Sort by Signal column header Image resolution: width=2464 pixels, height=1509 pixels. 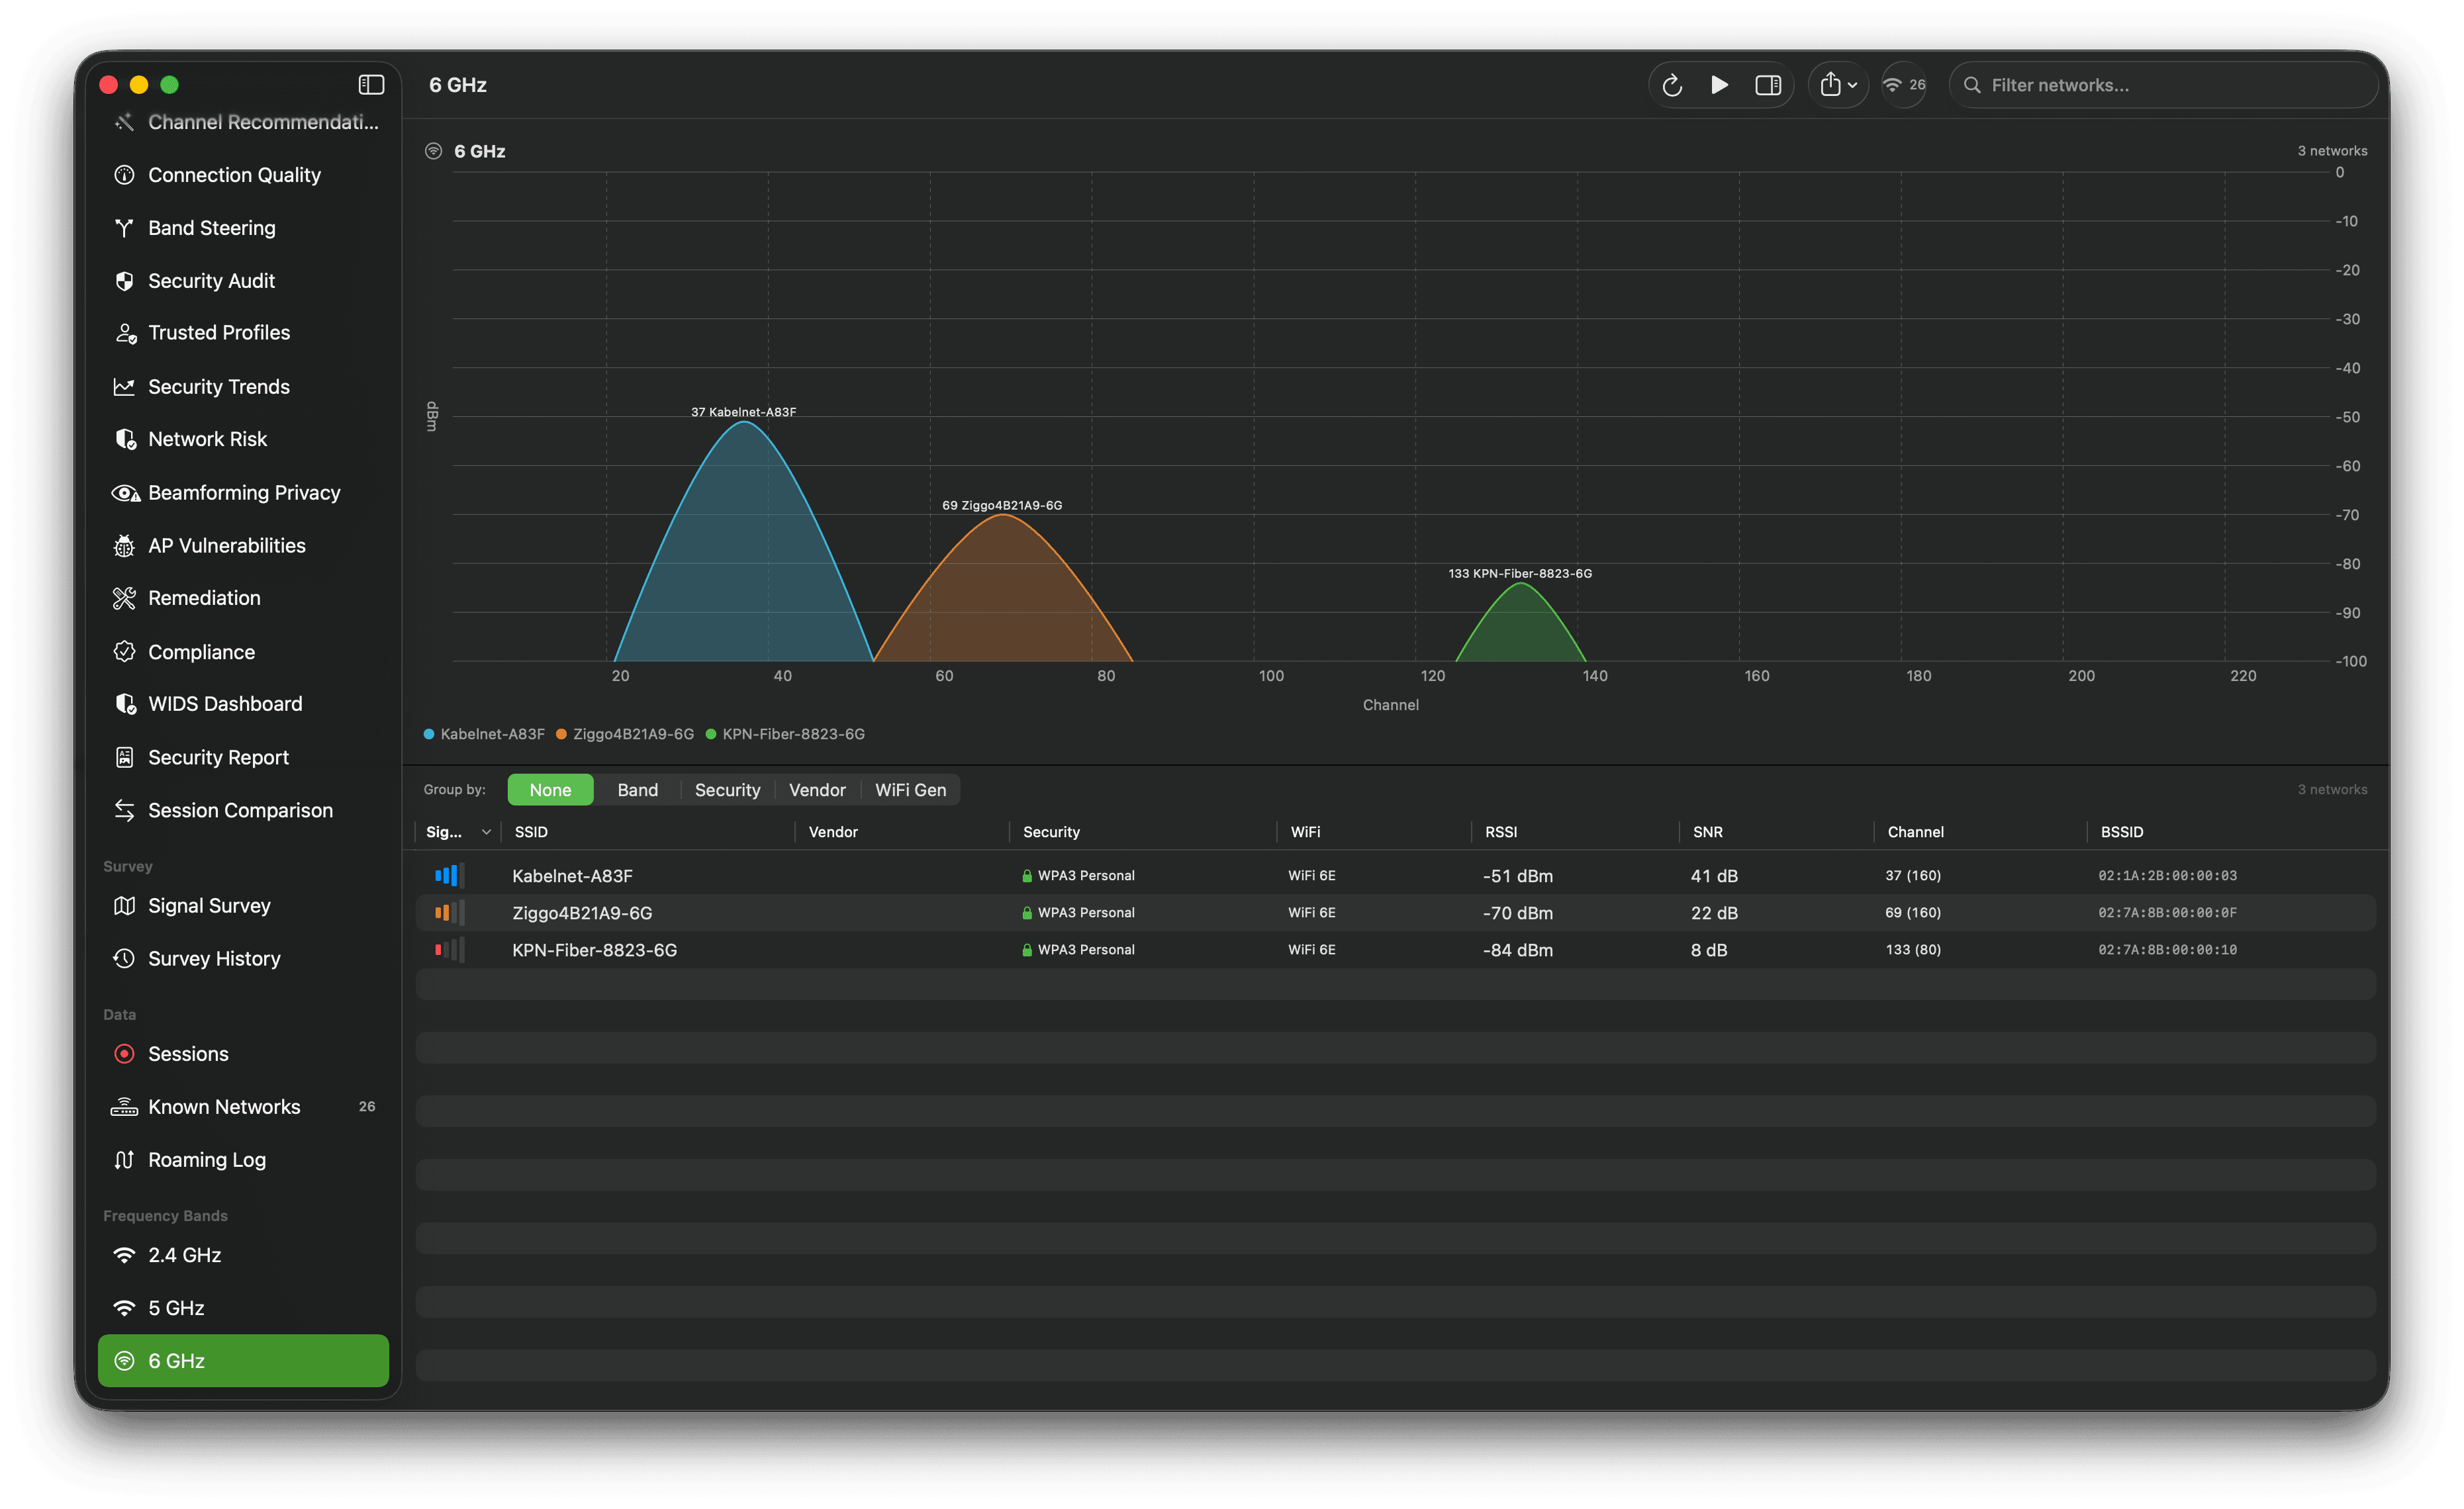pos(457,832)
